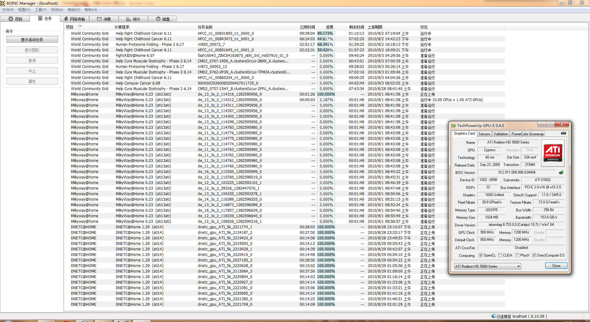Switch to the 统计 tab
The height and width of the screenshot is (322, 590).
point(133,19)
